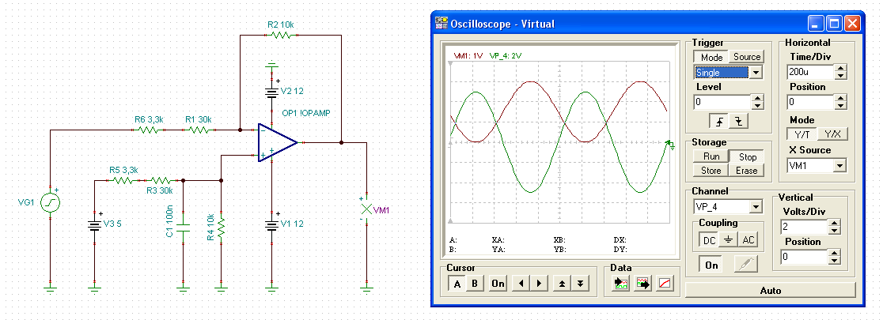The image size is (883, 320).
Task: Select the V2 12 battery symbol
Action: [272, 92]
